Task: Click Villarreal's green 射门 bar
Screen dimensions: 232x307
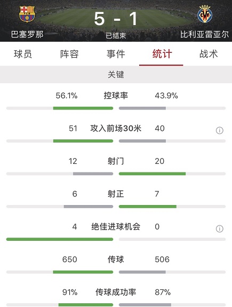Action: click(152, 174)
